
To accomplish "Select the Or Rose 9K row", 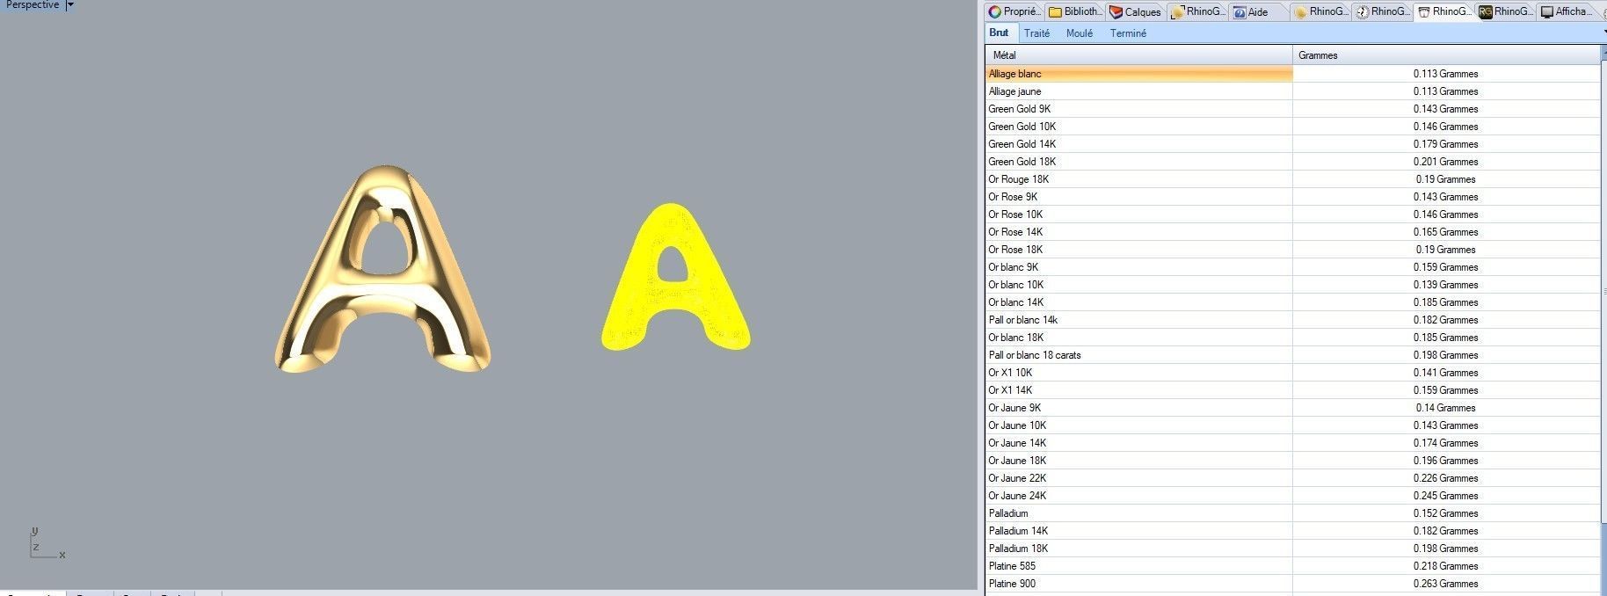I will [1292, 197].
